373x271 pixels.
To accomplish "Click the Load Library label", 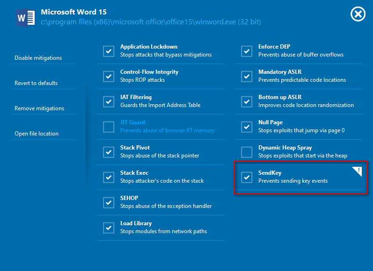I will tap(136, 223).
